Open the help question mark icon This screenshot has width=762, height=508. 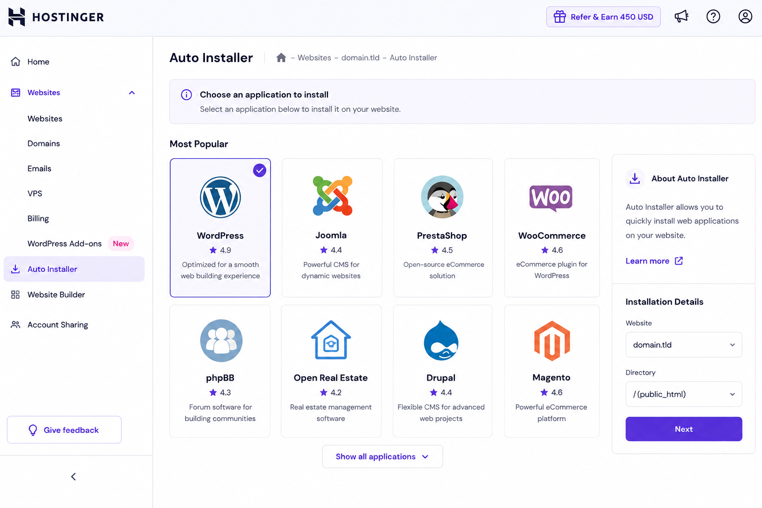[x=713, y=16]
